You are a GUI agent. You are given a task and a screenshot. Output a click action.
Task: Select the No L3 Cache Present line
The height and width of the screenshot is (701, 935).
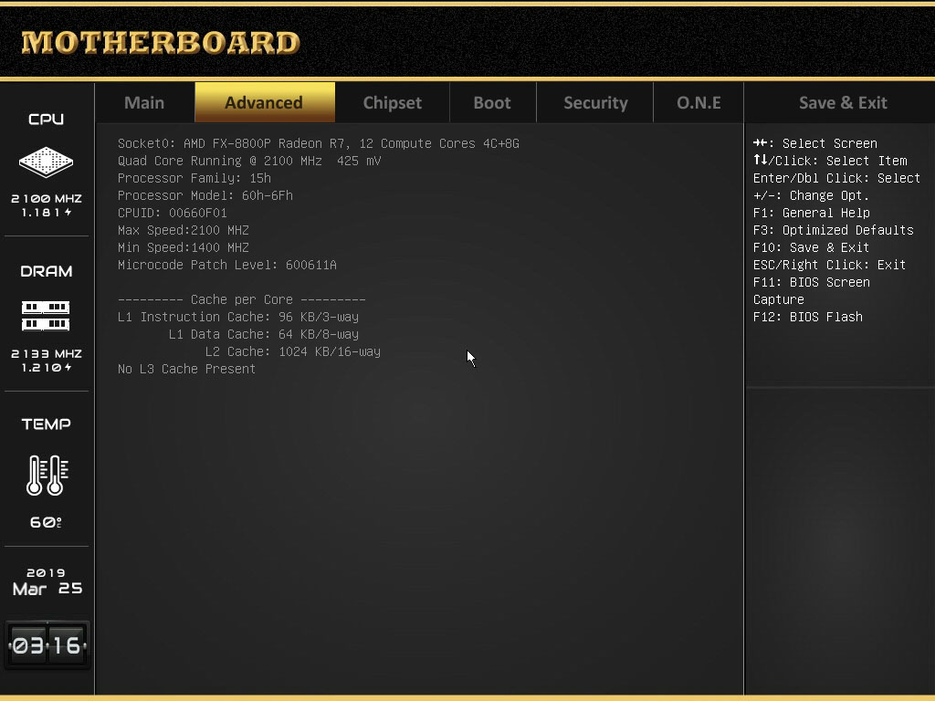(186, 369)
